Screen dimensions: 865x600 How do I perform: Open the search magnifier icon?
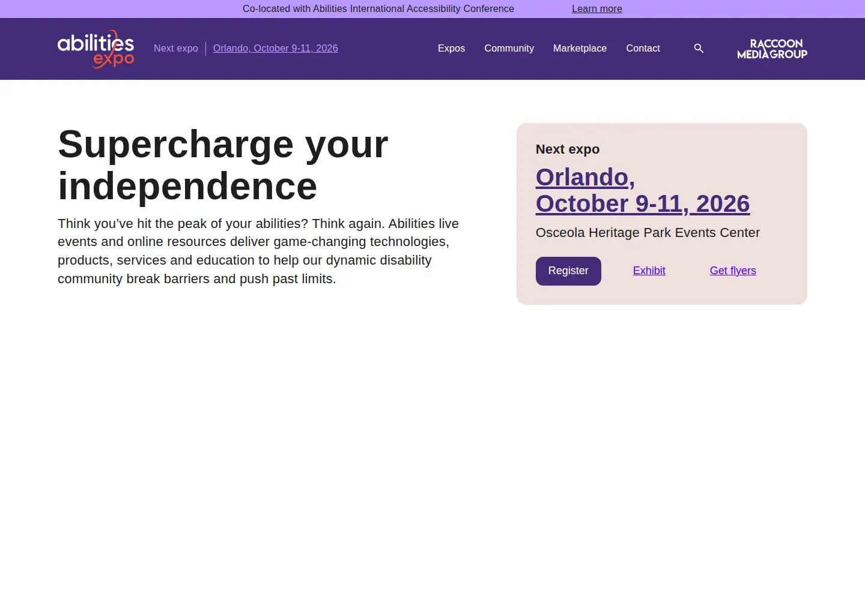click(x=699, y=49)
